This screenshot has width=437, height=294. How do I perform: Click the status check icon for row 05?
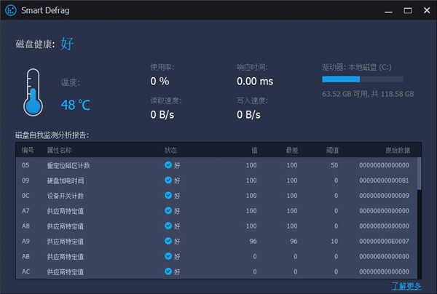tap(168, 165)
